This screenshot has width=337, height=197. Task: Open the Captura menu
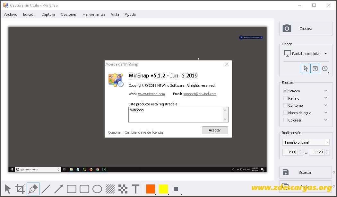click(x=48, y=14)
